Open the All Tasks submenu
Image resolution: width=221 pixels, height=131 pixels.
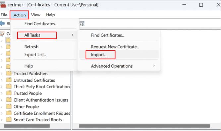tap(45, 35)
